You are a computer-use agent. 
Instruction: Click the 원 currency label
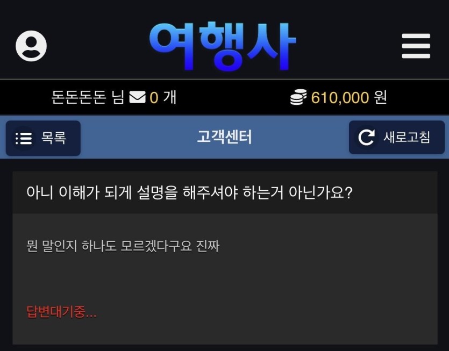coord(381,97)
